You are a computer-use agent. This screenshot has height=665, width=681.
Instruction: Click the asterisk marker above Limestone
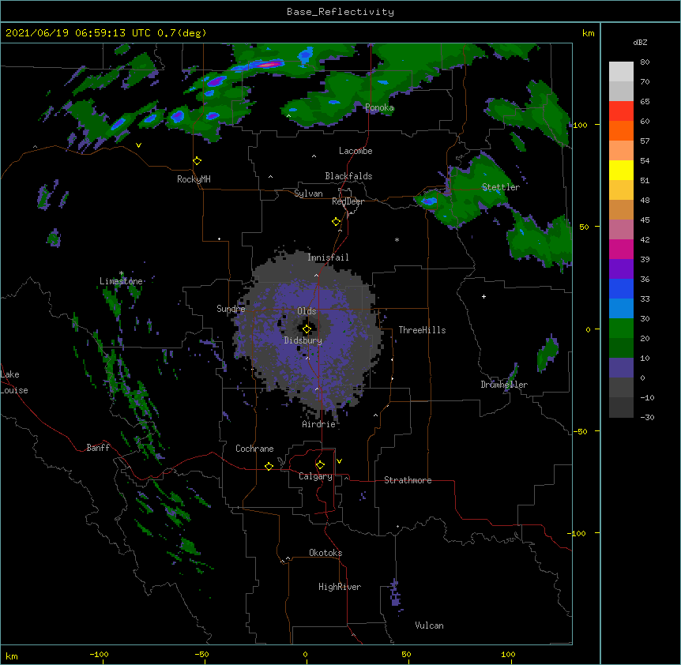121,273
